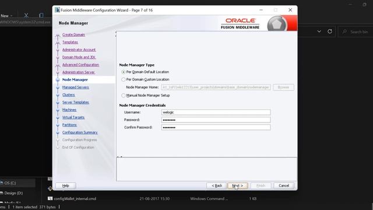Go to the Templates step
The height and width of the screenshot is (210, 373).
coord(70,42)
